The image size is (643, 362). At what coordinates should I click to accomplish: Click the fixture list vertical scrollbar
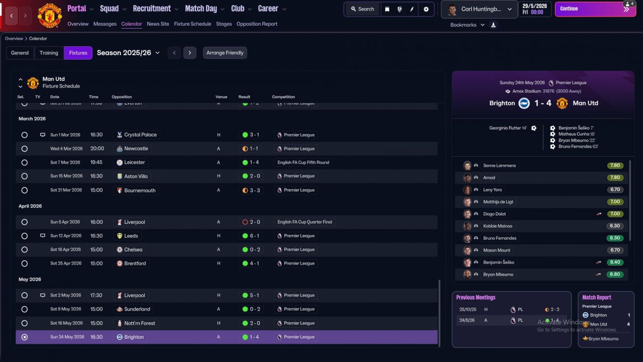pos(440,312)
